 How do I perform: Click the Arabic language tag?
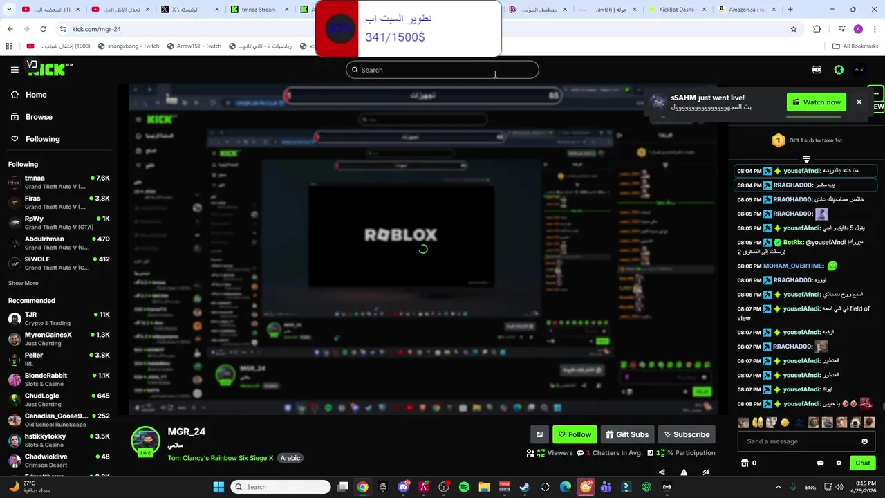(290, 458)
